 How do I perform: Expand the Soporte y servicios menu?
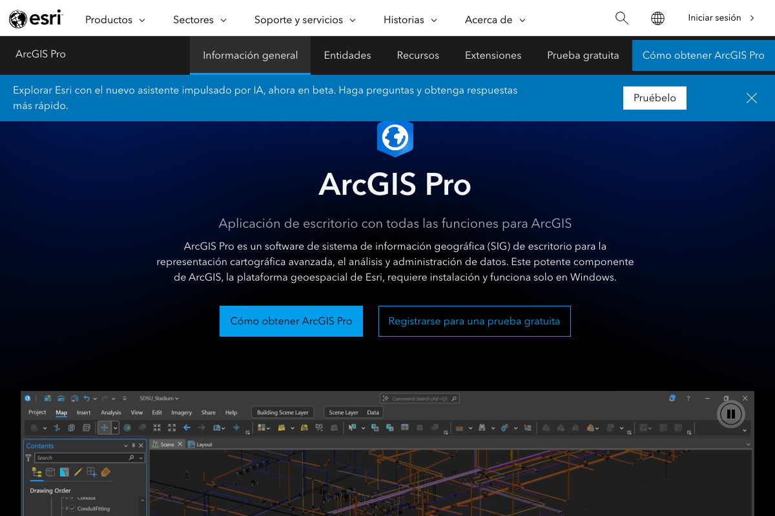(x=305, y=19)
